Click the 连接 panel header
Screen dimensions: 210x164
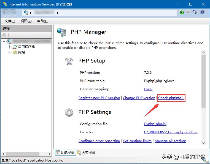(26, 28)
